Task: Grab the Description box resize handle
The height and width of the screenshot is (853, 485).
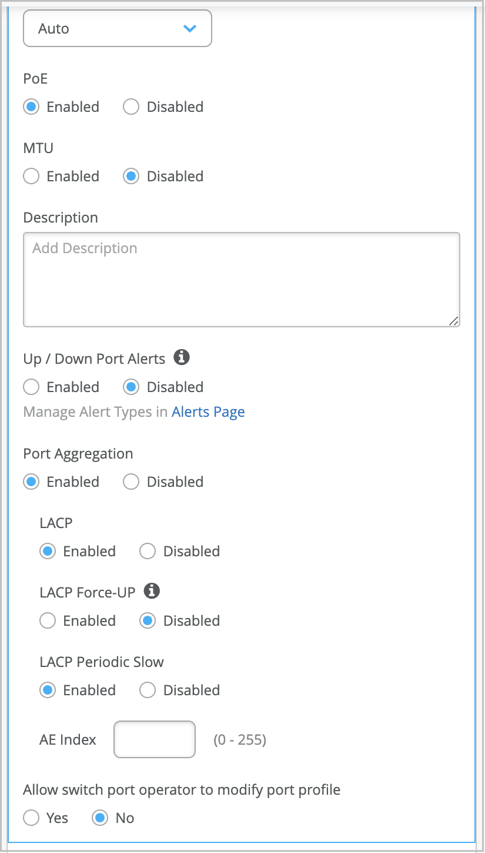Action: (453, 321)
